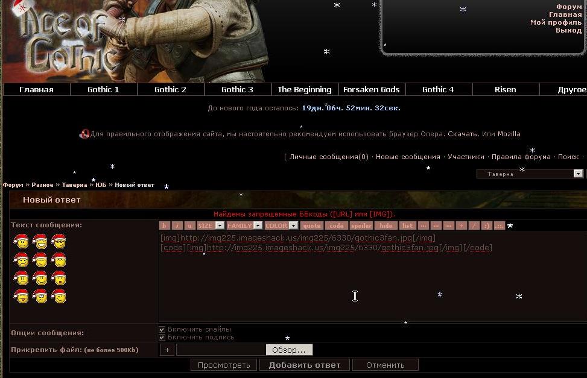Click the Mozilla link in the notice
Viewport: 587px width, 378px height.
pyautogui.click(x=509, y=134)
